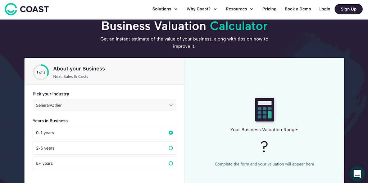
Task: Expand the Resources menu
Action: click(239, 9)
